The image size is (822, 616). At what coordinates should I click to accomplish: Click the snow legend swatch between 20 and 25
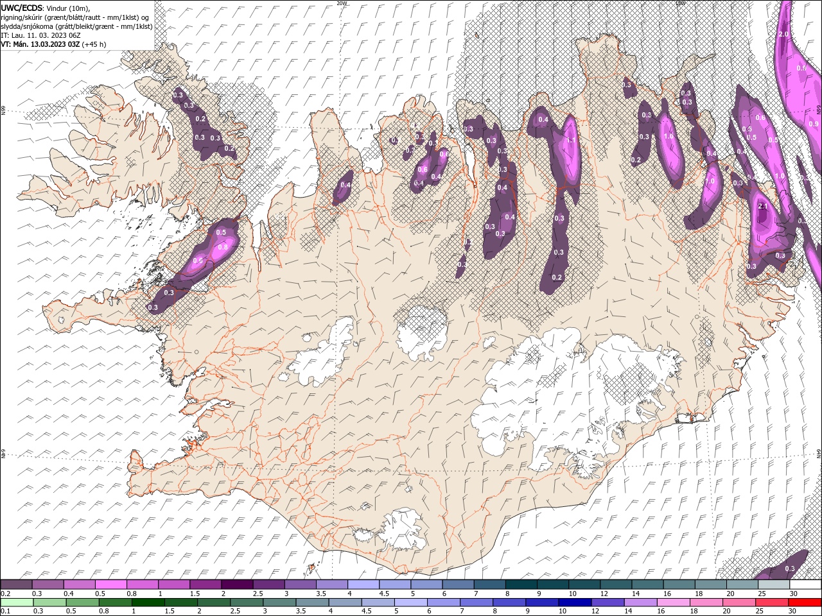click(x=742, y=585)
